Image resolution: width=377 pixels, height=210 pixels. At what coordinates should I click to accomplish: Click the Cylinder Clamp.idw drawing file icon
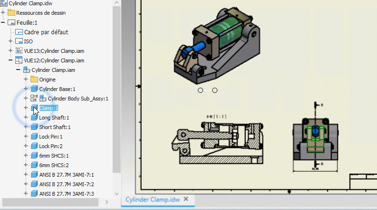[x=4, y=3]
